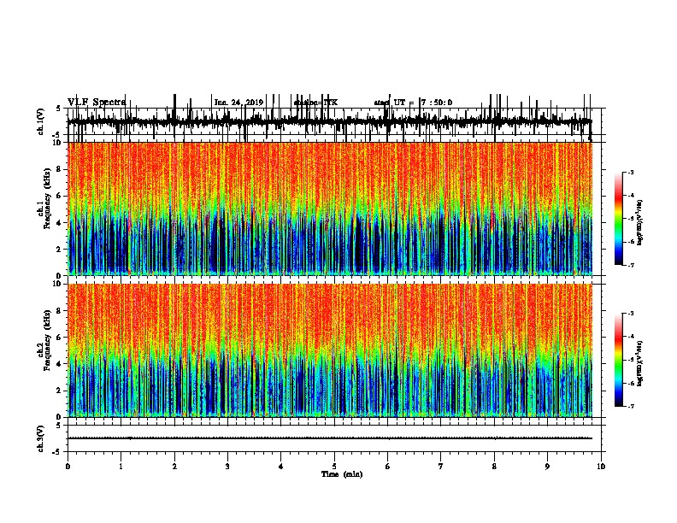This screenshot has width=677, height=523.
Task: Click the "4" kHz tick of ch.1 spectrogram
Action: pyautogui.click(x=59, y=223)
